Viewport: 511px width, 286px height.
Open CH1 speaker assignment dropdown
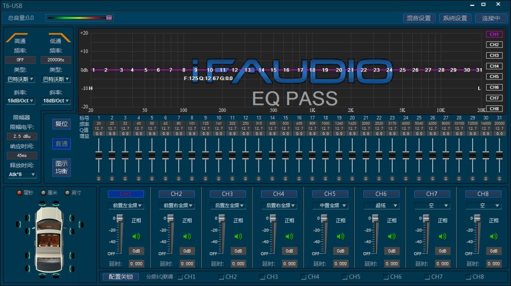tap(127, 205)
